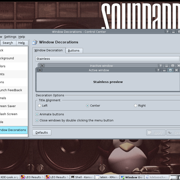180x180 pixels.
Task: Switch to the latein - KMem taskbar entry
Action: (x=107, y=177)
